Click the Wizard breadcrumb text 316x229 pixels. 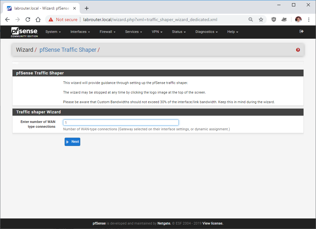(25, 50)
